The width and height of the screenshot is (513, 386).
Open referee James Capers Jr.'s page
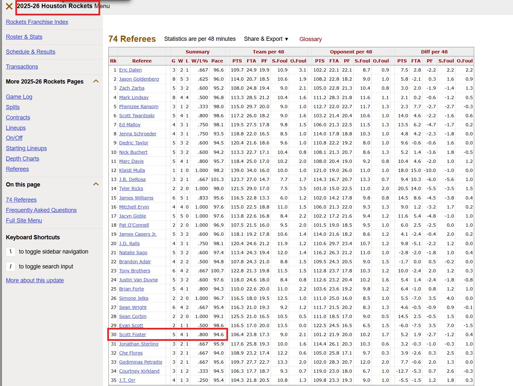(x=138, y=234)
